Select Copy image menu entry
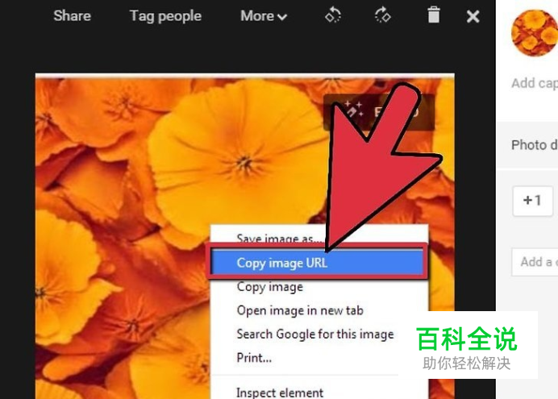 tap(270, 287)
